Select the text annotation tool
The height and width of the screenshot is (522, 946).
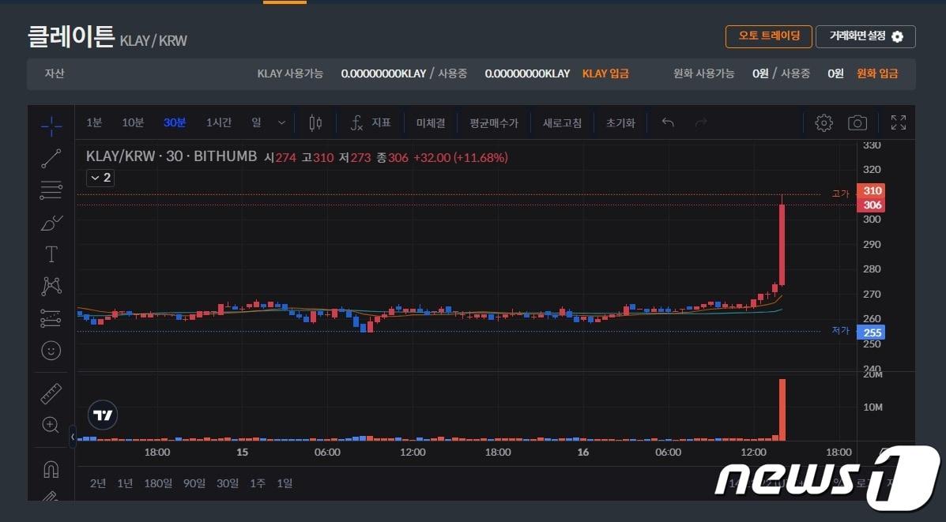pos(51,254)
